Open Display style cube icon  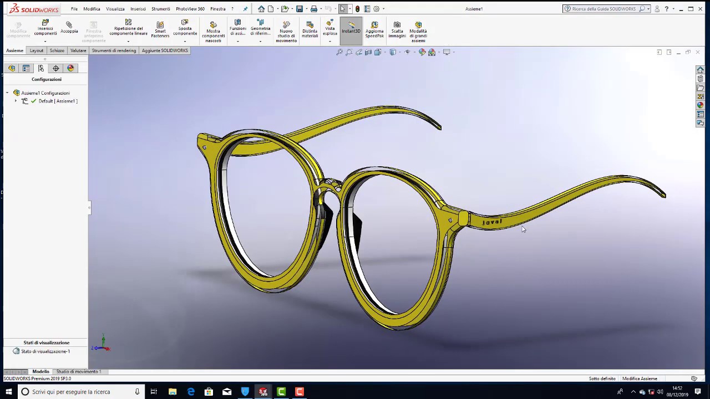[393, 52]
